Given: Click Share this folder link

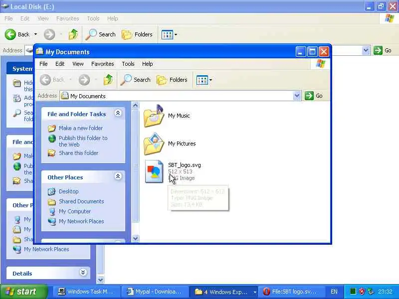Looking at the screenshot, I should pyautogui.click(x=78, y=153).
